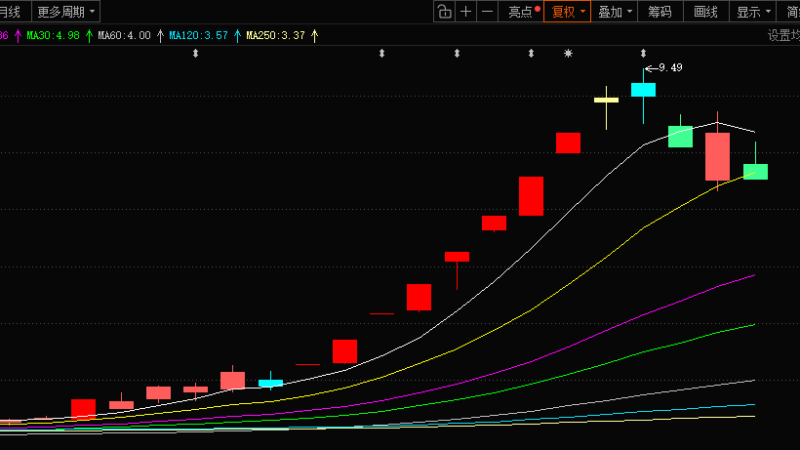Screen dimensions: 800x450
Task: Open the 筹码 chip distribution panel
Action: pyautogui.click(x=660, y=11)
